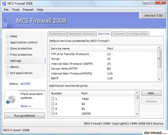Select the Services tab
This screenshot has width=168, height=135.
104,34
